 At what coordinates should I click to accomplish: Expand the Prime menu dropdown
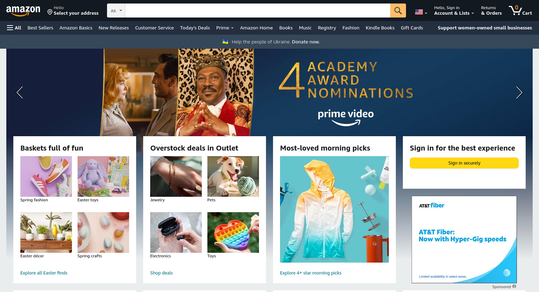pyautogui.click(x=225, y=28)
